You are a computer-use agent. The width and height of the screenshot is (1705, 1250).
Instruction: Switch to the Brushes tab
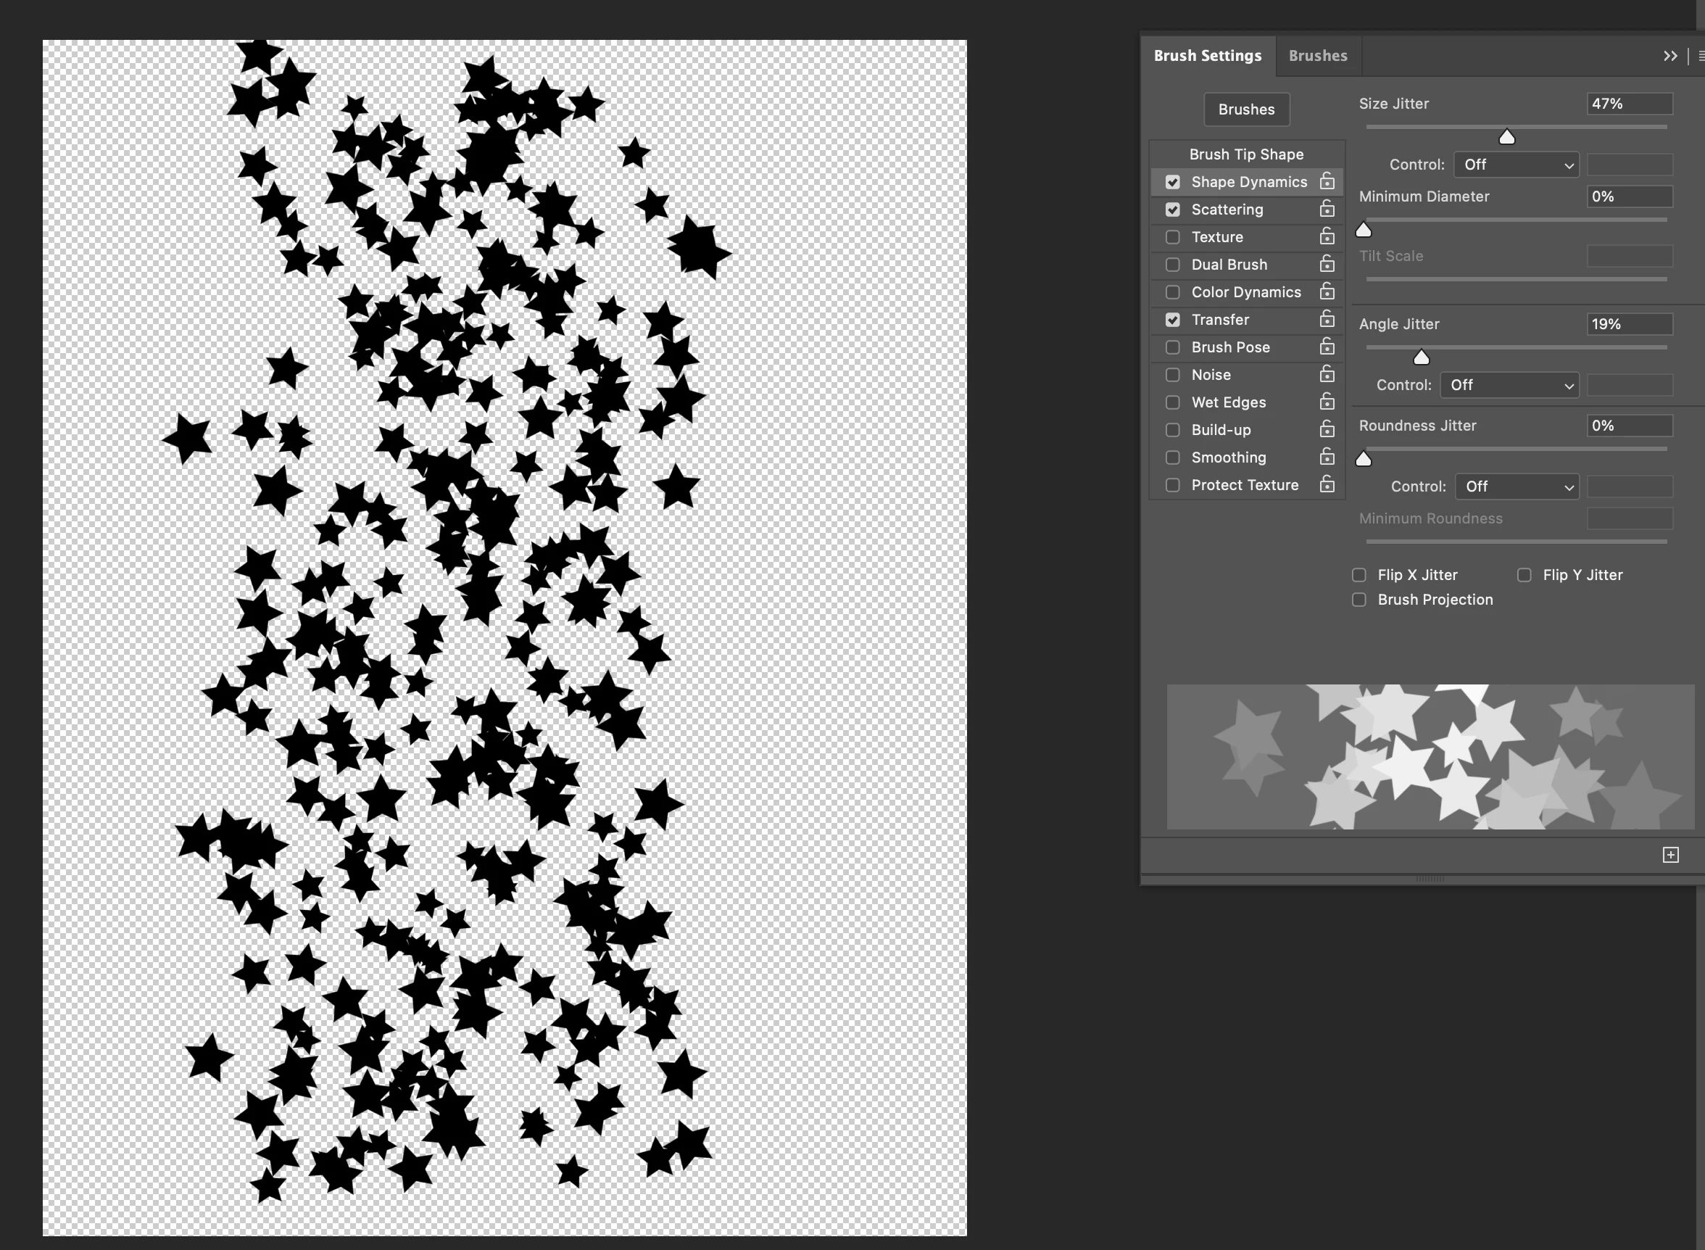[x=1318, y=56]
